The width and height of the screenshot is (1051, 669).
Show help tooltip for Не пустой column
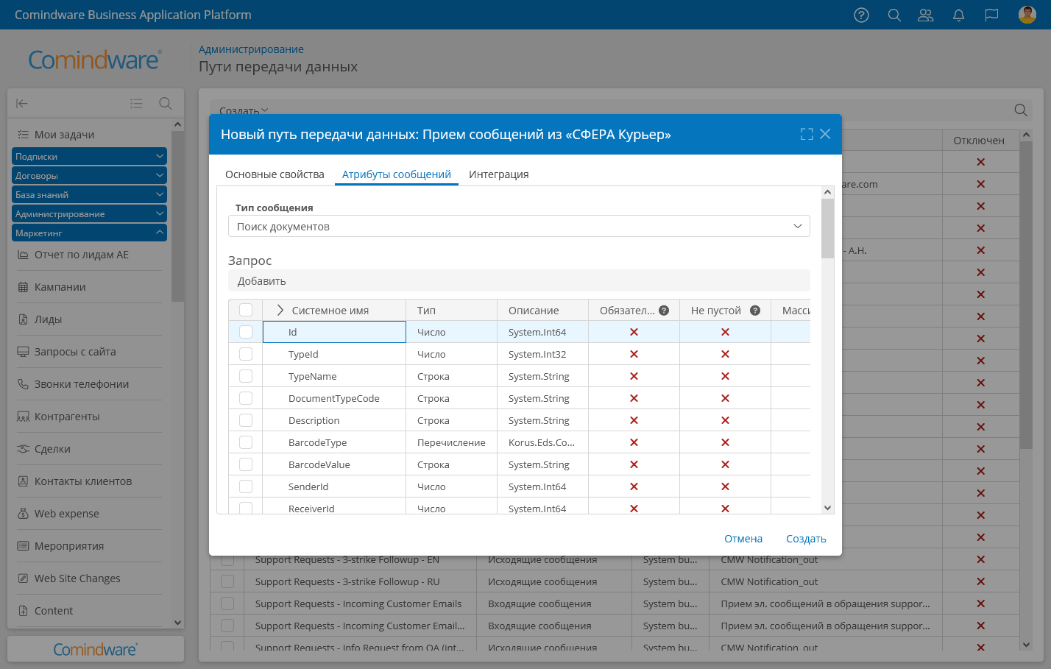[755, 311]
